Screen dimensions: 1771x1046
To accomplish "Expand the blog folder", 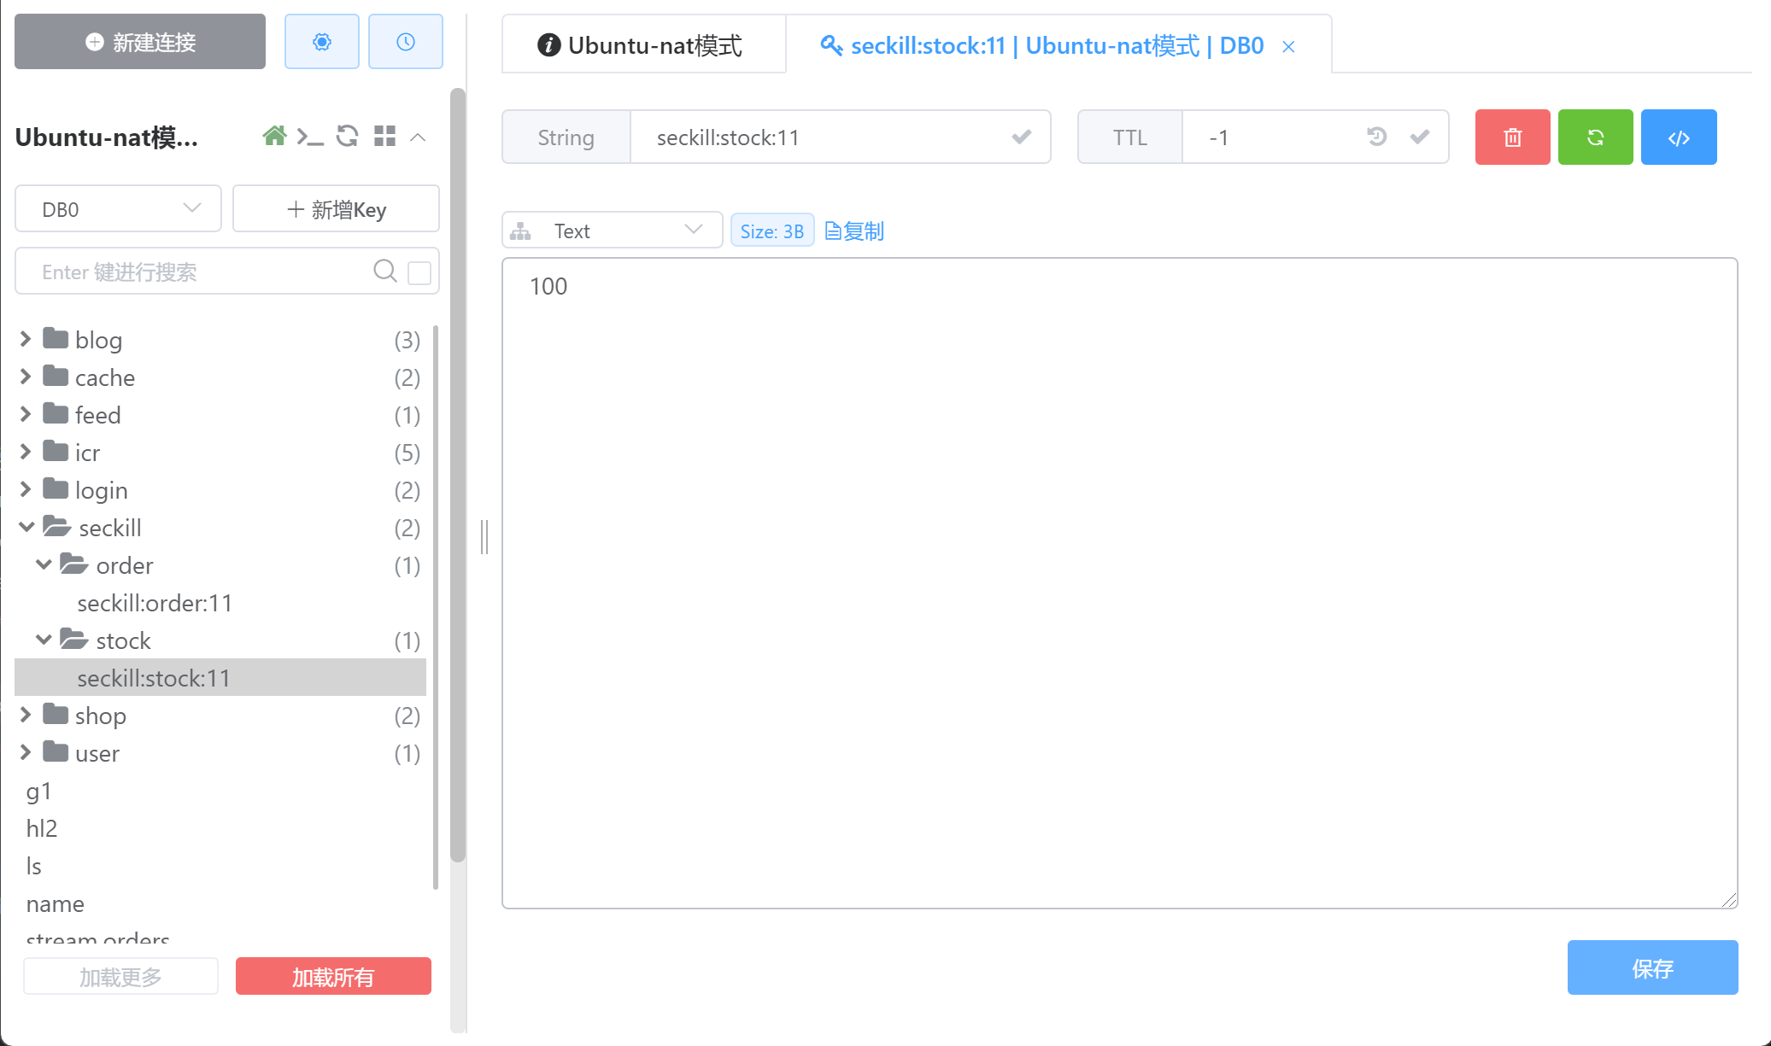I will tap(26, 339).
